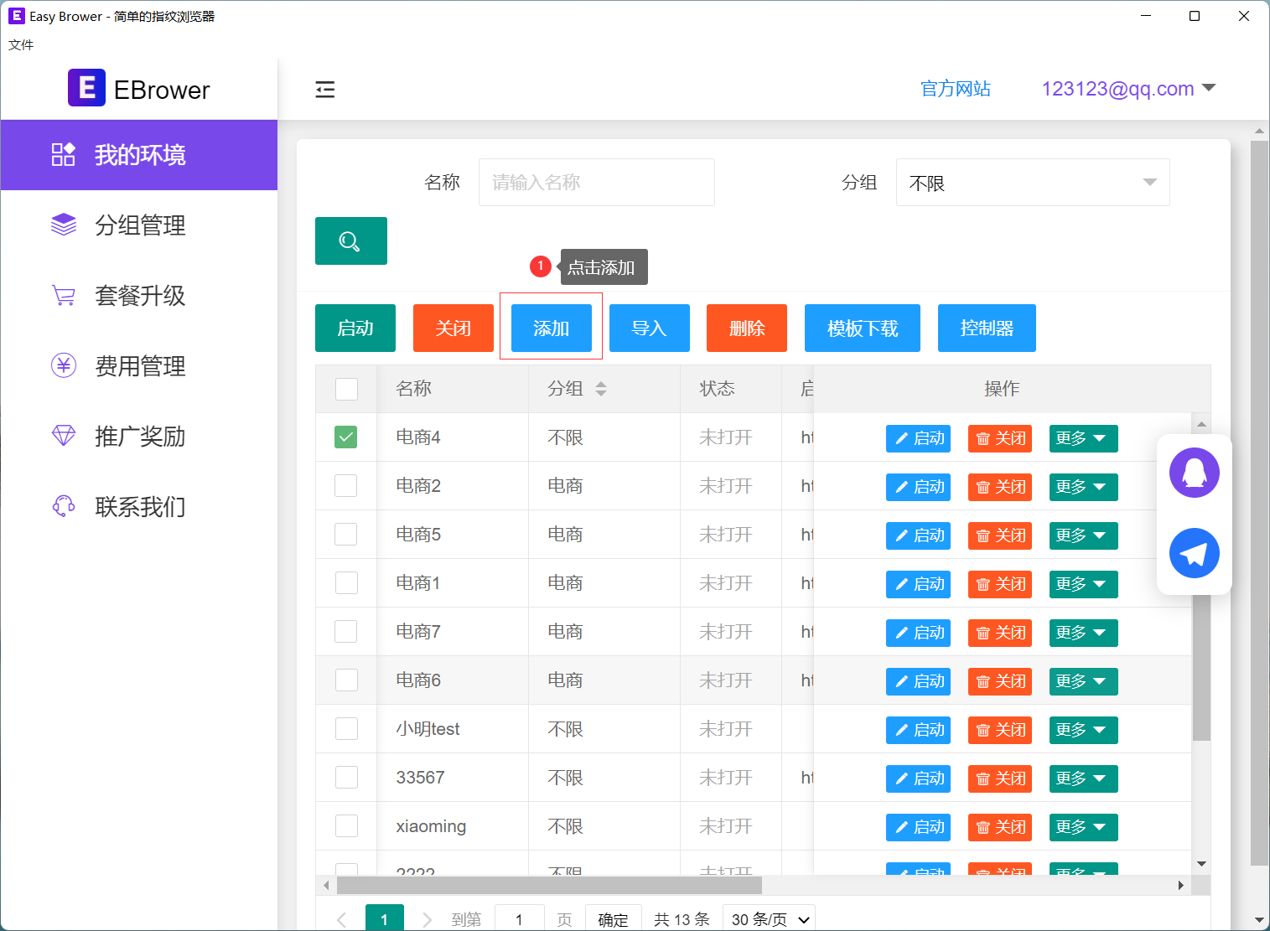Screen dimensions: 1270x931
Task: Focus the 名称 search input field
Action: pos(597,182)
